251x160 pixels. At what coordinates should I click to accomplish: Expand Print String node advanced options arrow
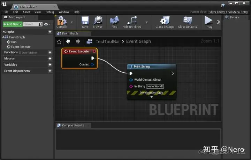point(151,97)
